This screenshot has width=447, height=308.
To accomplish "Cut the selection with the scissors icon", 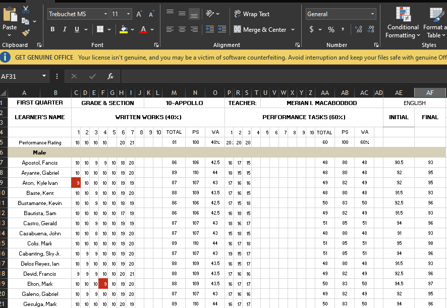I will click(26, 10).
